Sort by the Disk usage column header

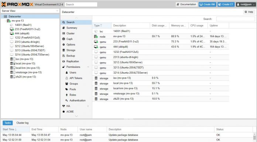click(160, 25)
